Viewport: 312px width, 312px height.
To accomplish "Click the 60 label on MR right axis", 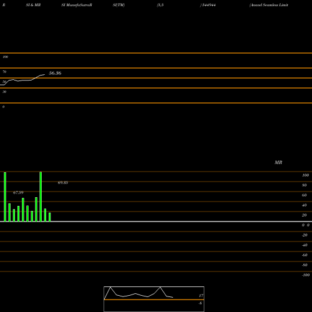I will coord(305,195).
